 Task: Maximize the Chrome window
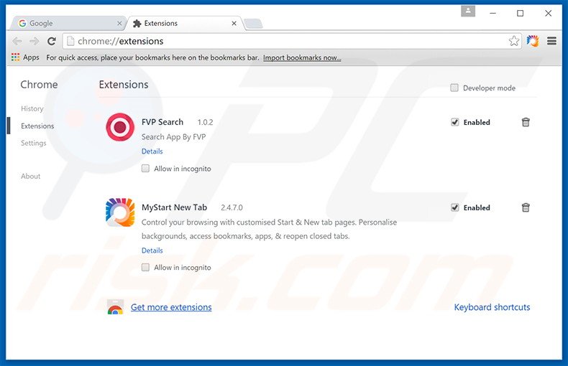520,13
